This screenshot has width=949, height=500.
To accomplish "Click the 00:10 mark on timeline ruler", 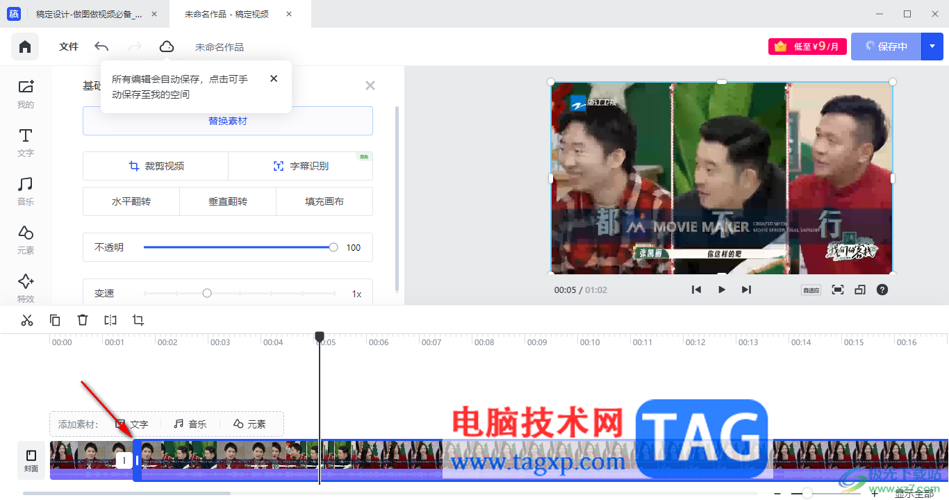I will click(x=590, y=342).
